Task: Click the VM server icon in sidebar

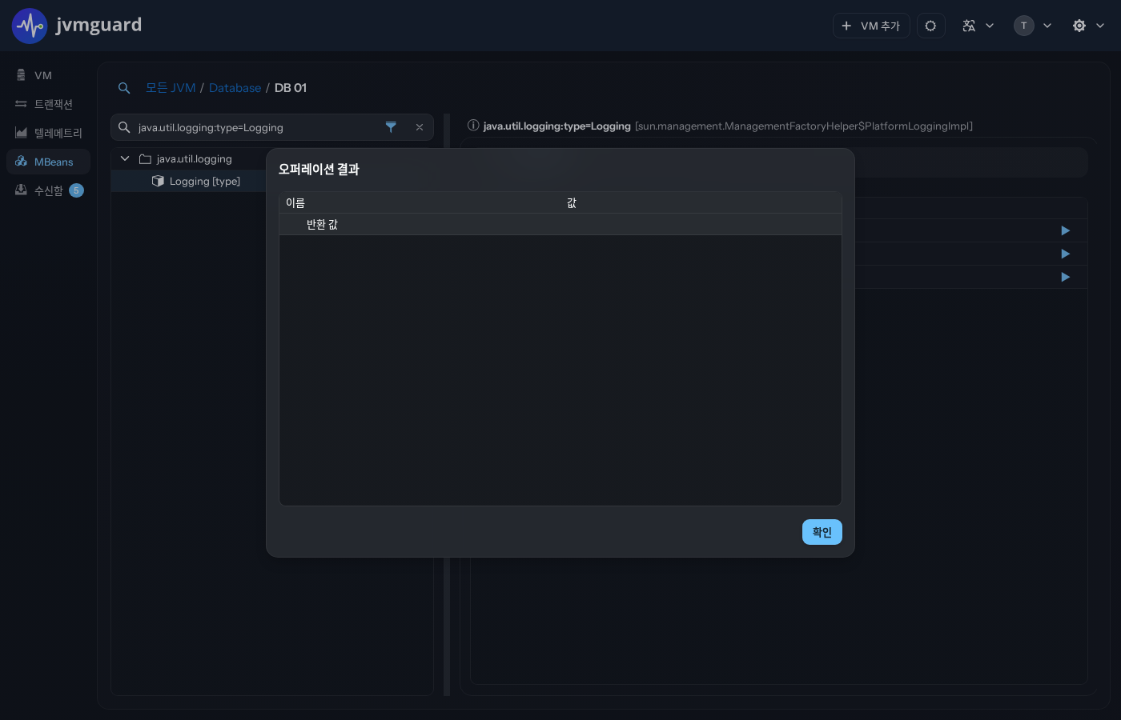Action: (21, 75)
